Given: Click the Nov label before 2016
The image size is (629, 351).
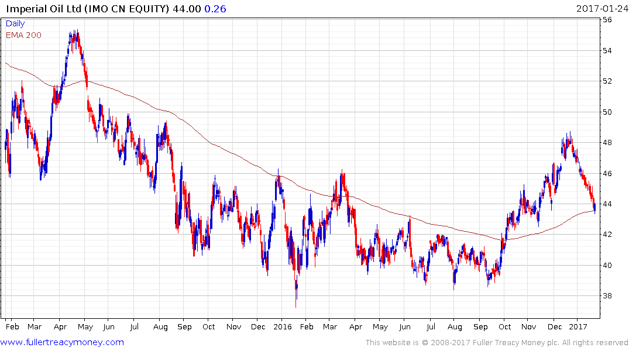Looking at the screenshot, I should click(233, 326).
